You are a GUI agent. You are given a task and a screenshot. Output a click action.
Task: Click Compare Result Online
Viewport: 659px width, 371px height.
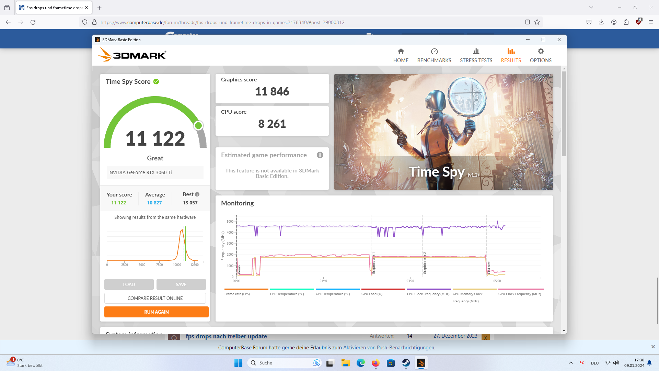point(155,298)
